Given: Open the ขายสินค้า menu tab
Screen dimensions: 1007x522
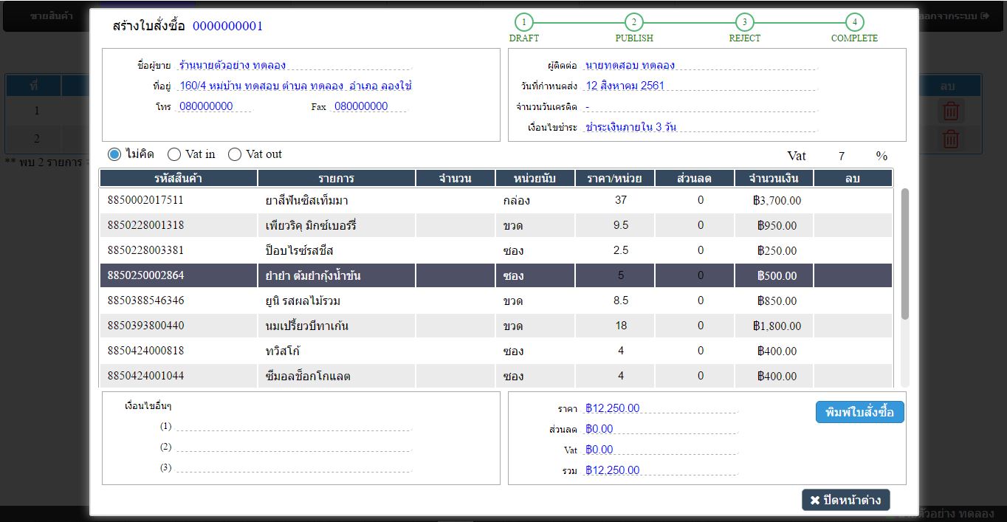Looking at the screenshot, I should [52, 16].
